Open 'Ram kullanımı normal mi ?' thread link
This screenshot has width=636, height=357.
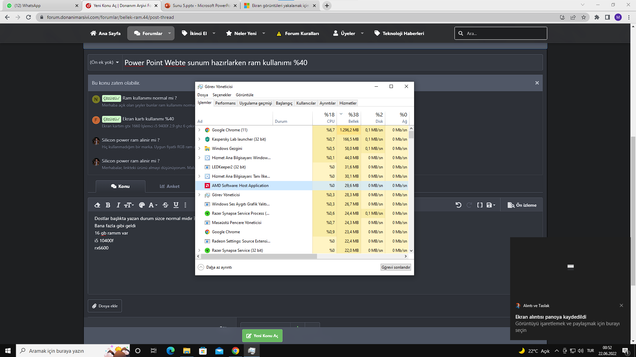pyautogui.click(x=149, y=98)
